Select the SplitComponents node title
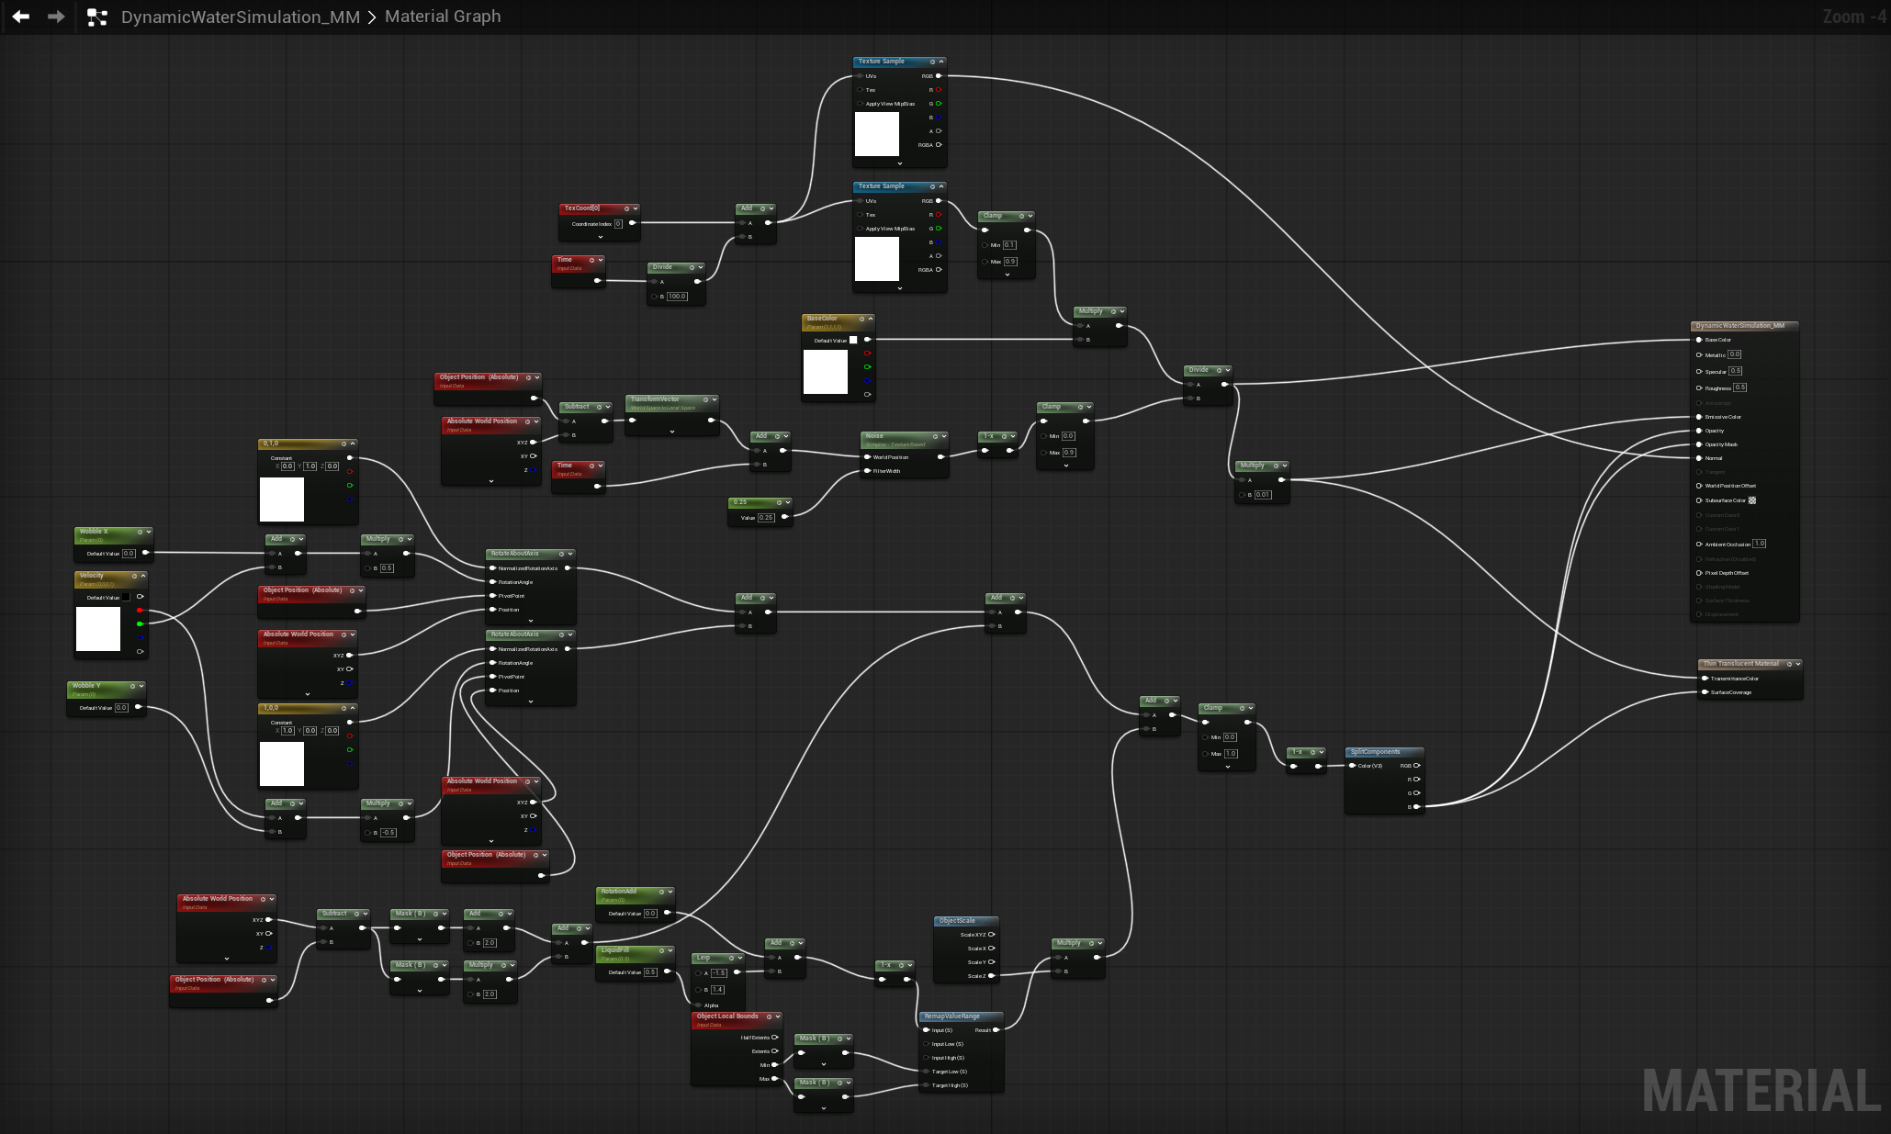The width and height of the screenshot is (1891, 1134). (x=1375, y=752)
